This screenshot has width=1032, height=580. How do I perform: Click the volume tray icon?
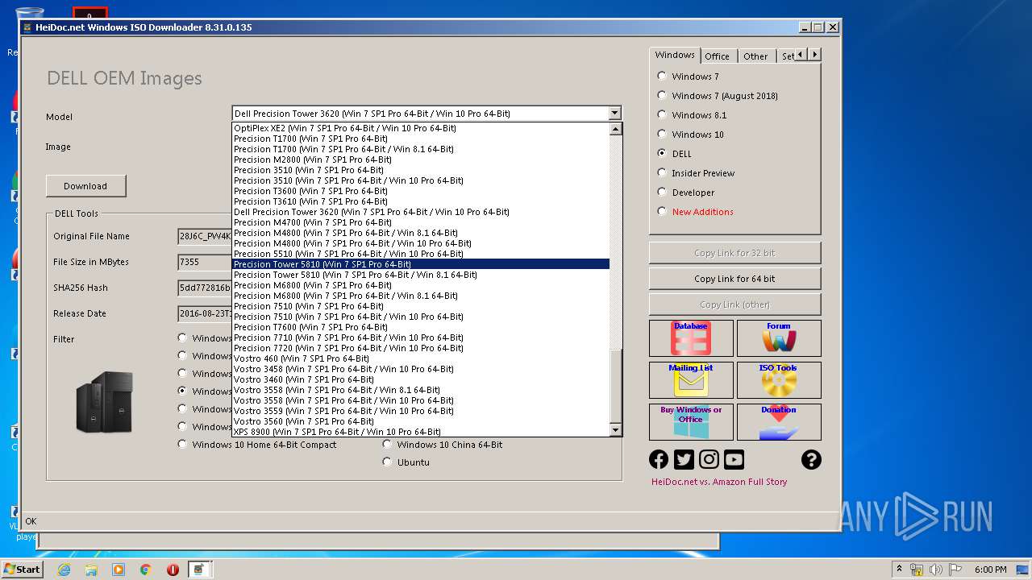click(x=935, y=570)
